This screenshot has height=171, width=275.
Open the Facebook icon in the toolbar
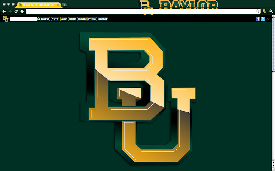coord(258,19)
